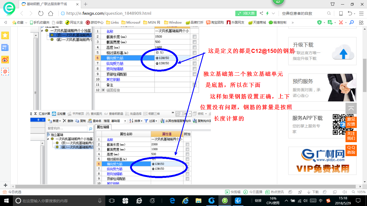Open the dropdown beside the scissors icon
The width and height of the screenshot is (367, 206).
[x=346, y=23]
